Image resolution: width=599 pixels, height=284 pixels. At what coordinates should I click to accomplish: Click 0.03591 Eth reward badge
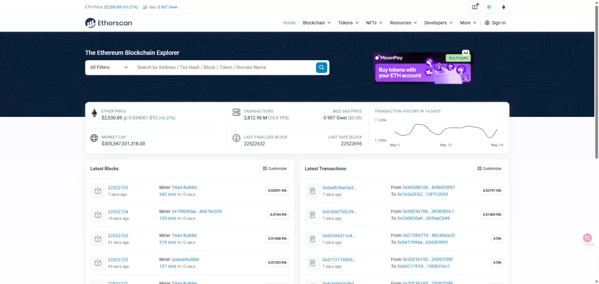pos(277,191)
